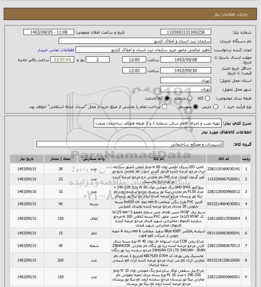This screenshot has height=287, width=261.
Task: Click quantity 38 in row 1
Action: (x=61, y=169)
